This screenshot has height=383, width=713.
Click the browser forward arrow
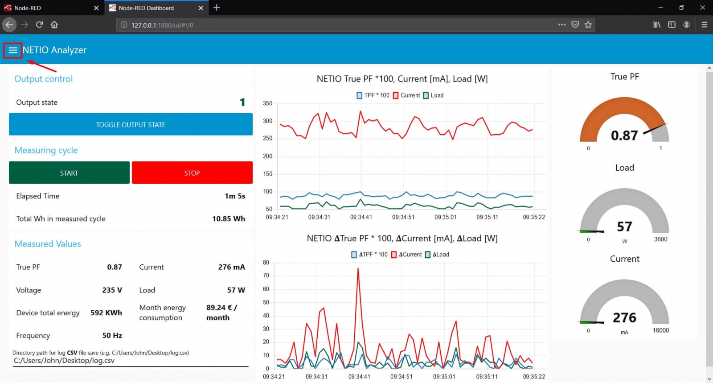click(x=25, y=25)
